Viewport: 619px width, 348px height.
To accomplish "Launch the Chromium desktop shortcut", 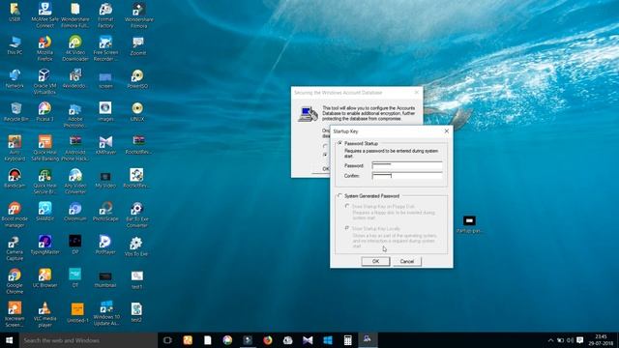I will click(x=75, y=211).
